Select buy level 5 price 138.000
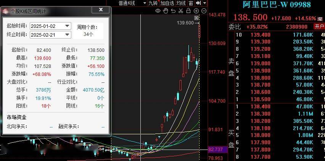 click(260, 135)
